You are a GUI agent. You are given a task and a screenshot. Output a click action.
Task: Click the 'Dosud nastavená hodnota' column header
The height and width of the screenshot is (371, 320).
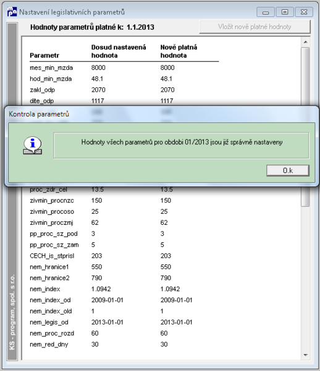[x=119, y=51]
